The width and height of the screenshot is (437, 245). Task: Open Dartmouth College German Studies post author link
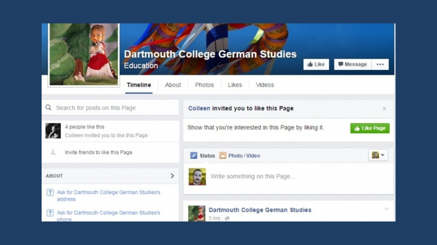coord(260,210)
